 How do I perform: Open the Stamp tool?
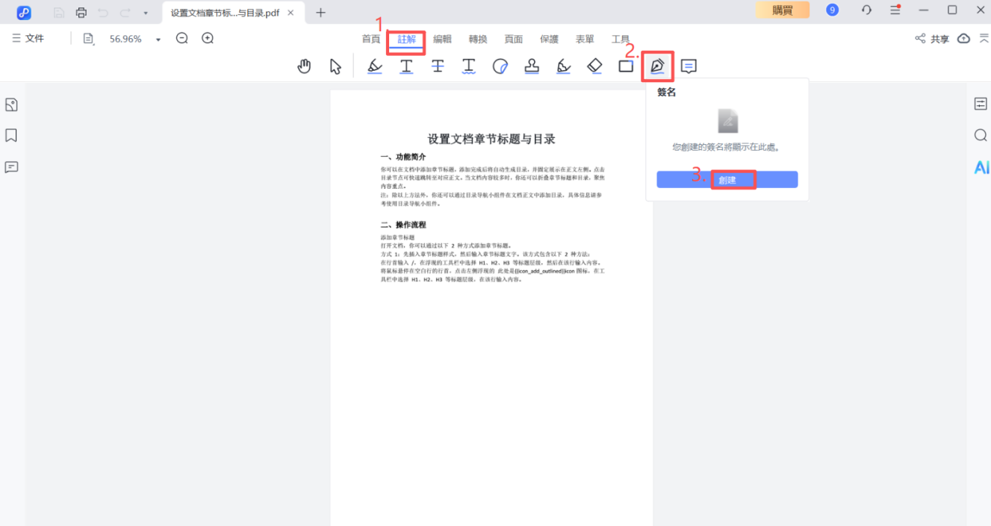click(531, 66)
